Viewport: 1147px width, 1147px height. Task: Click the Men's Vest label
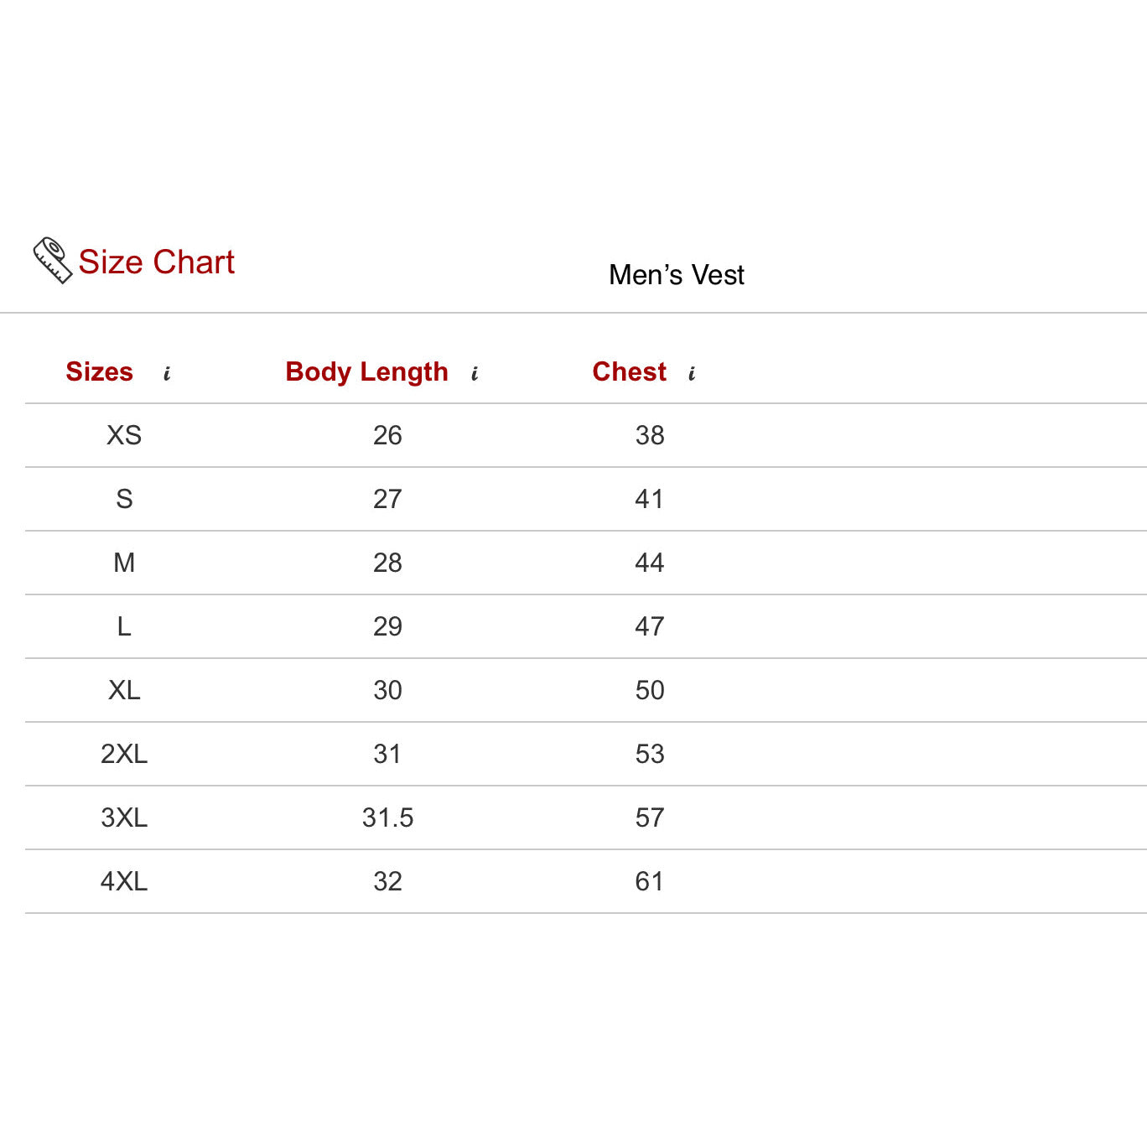point(676,275)
